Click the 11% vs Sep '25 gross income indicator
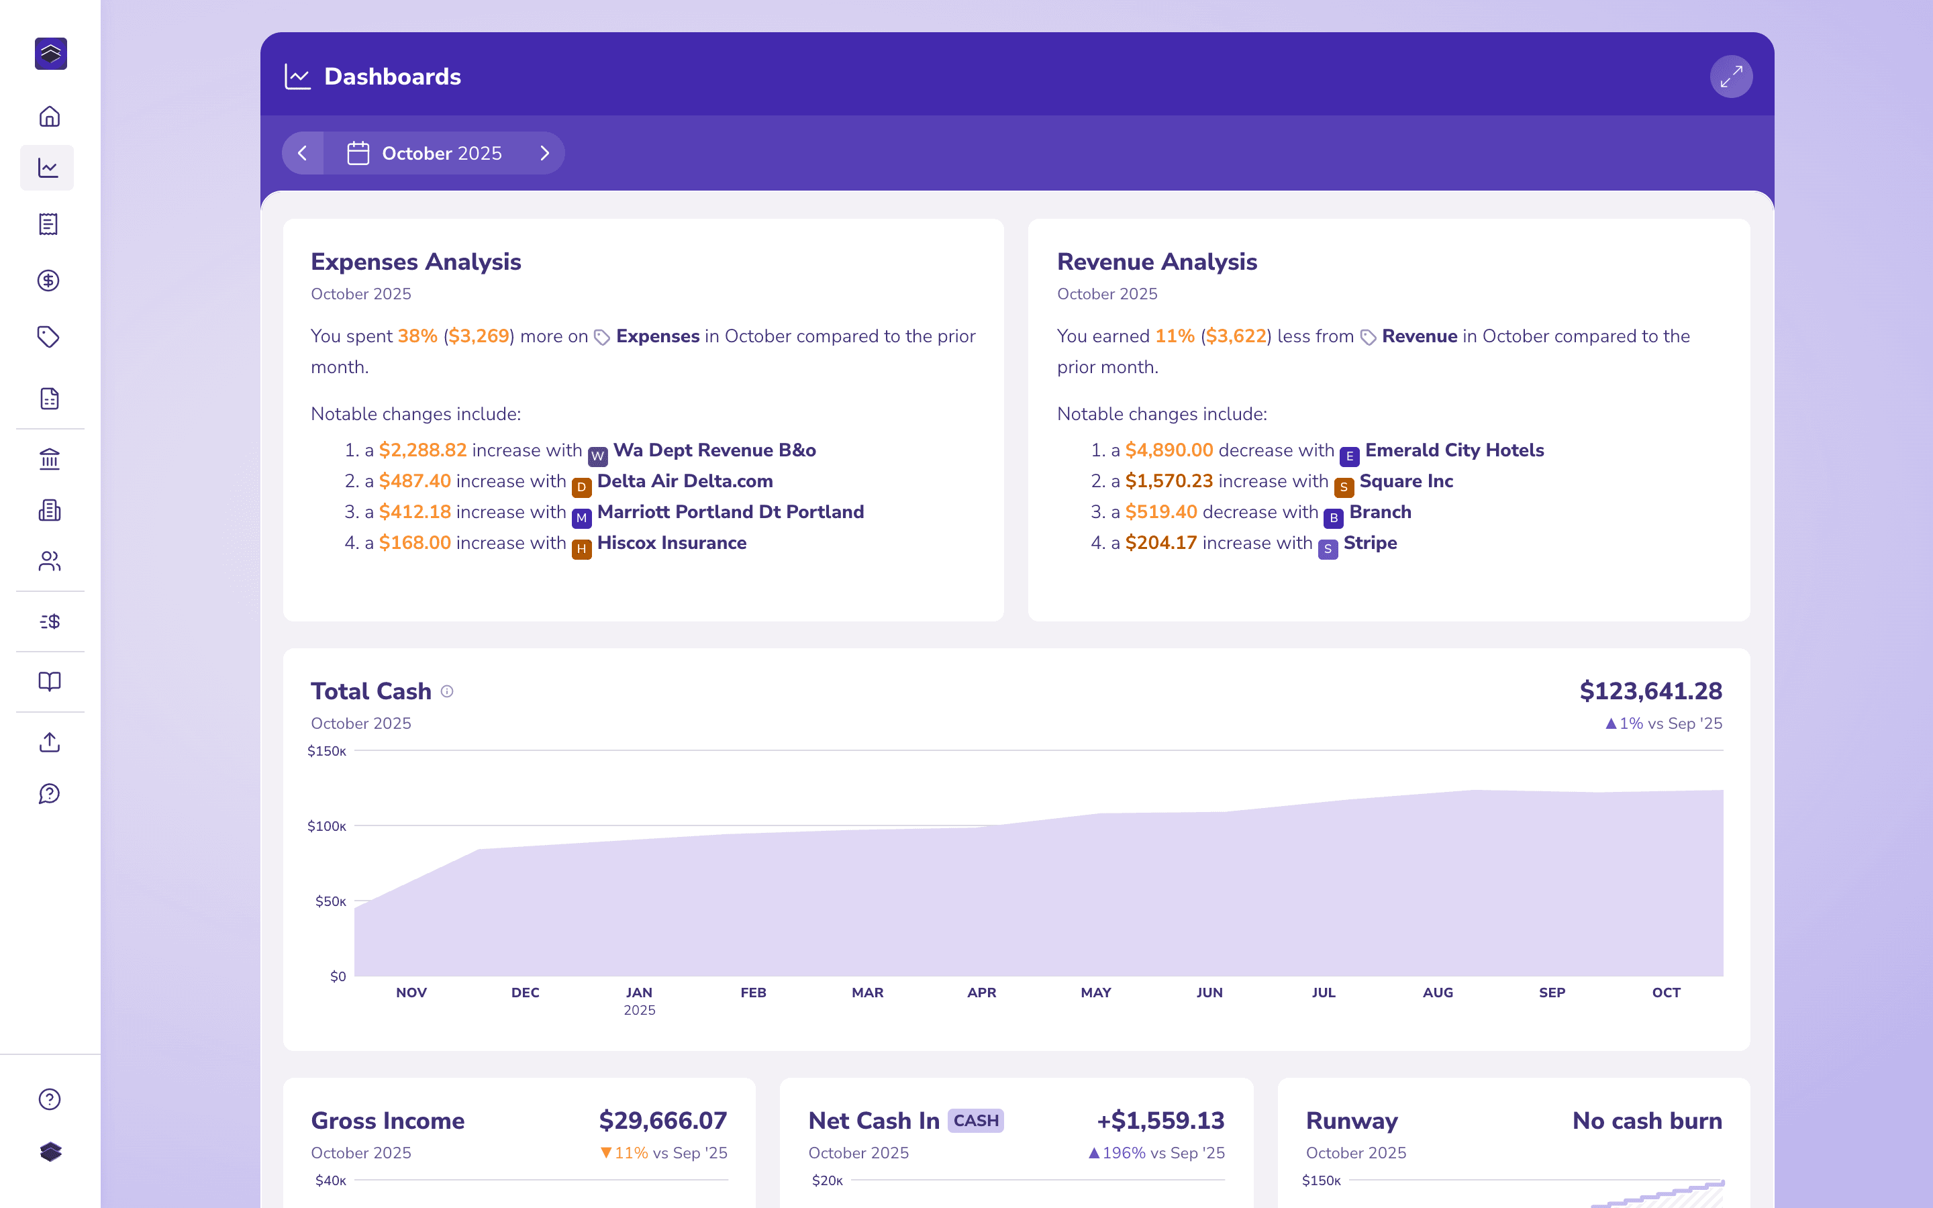The image size is (1933, 1208). (664, 1153)
